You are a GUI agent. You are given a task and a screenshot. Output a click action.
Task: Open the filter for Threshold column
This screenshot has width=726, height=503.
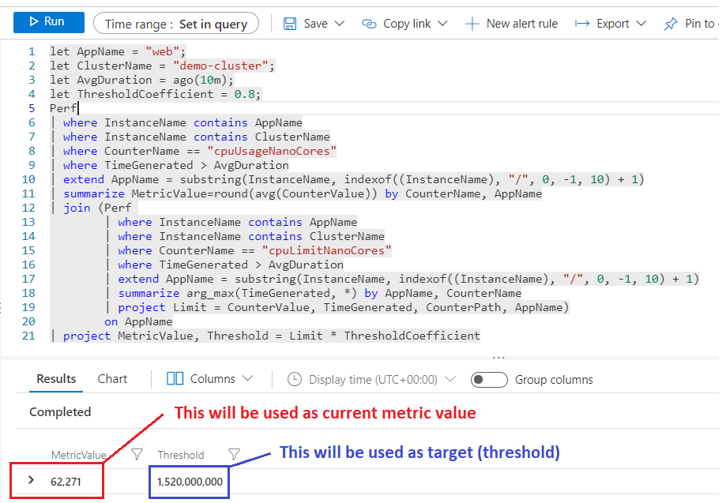pos(233,455)
